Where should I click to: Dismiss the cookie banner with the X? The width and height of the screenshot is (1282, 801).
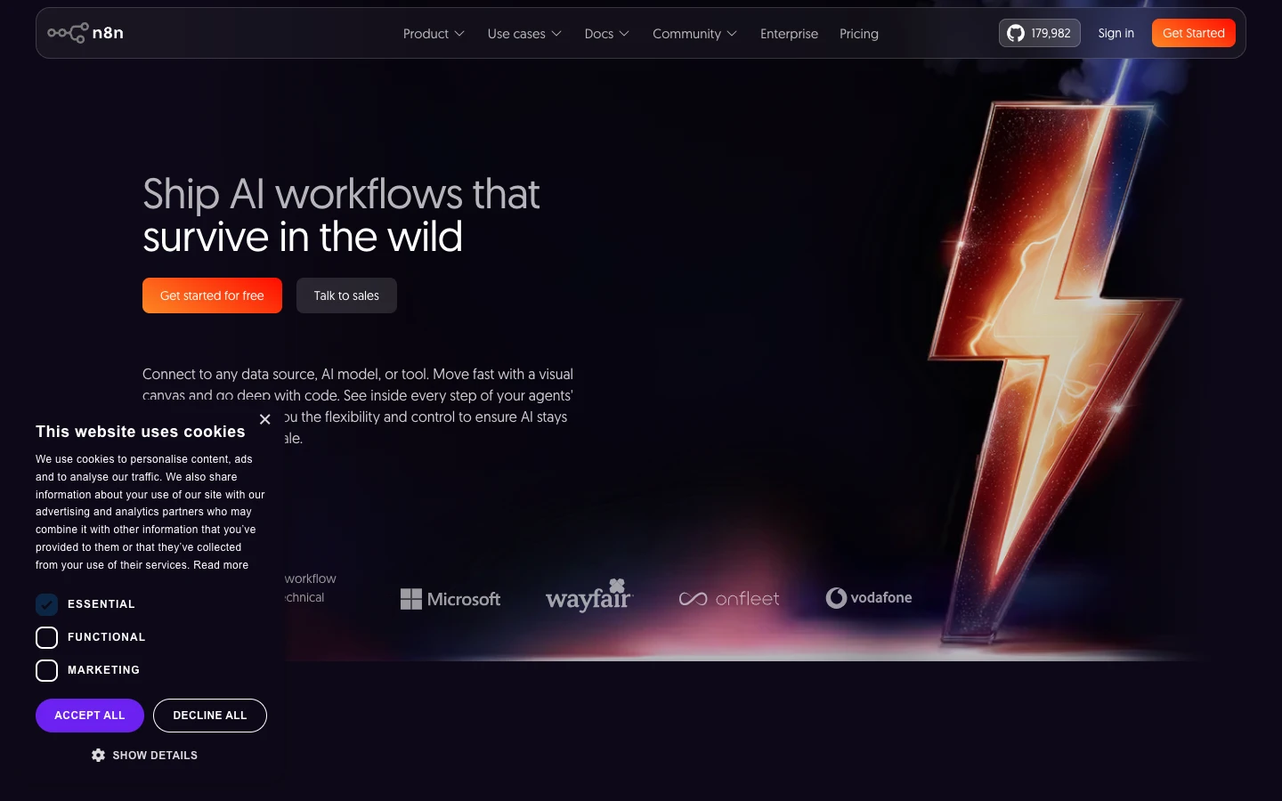pos(264,419)
